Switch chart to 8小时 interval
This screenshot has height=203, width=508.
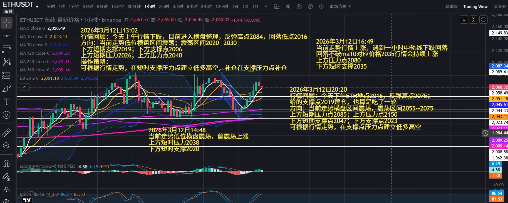pyautogui.click(x=206, y=6)
